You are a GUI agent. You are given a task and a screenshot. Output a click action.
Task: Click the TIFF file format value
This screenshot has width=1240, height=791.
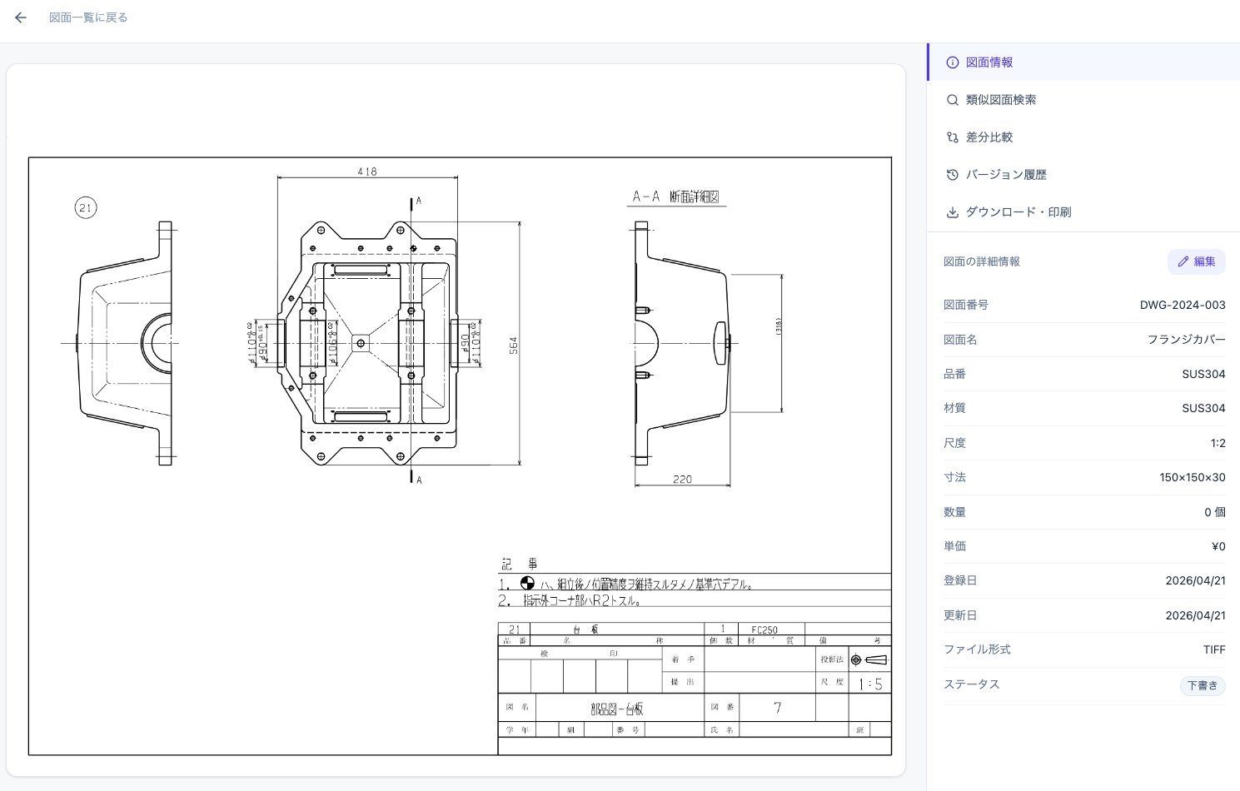coord(1214,649)
